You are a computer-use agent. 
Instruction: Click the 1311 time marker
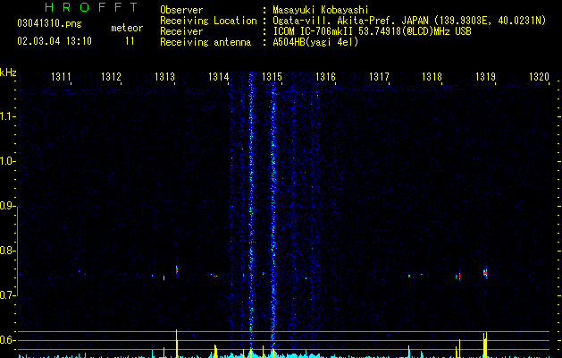(61, 77)
